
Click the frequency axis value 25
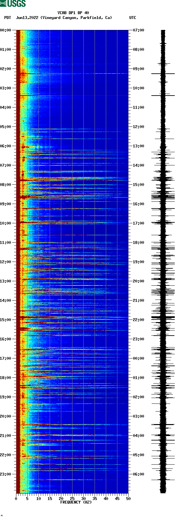pyautogui.click(x=72, y=499)
